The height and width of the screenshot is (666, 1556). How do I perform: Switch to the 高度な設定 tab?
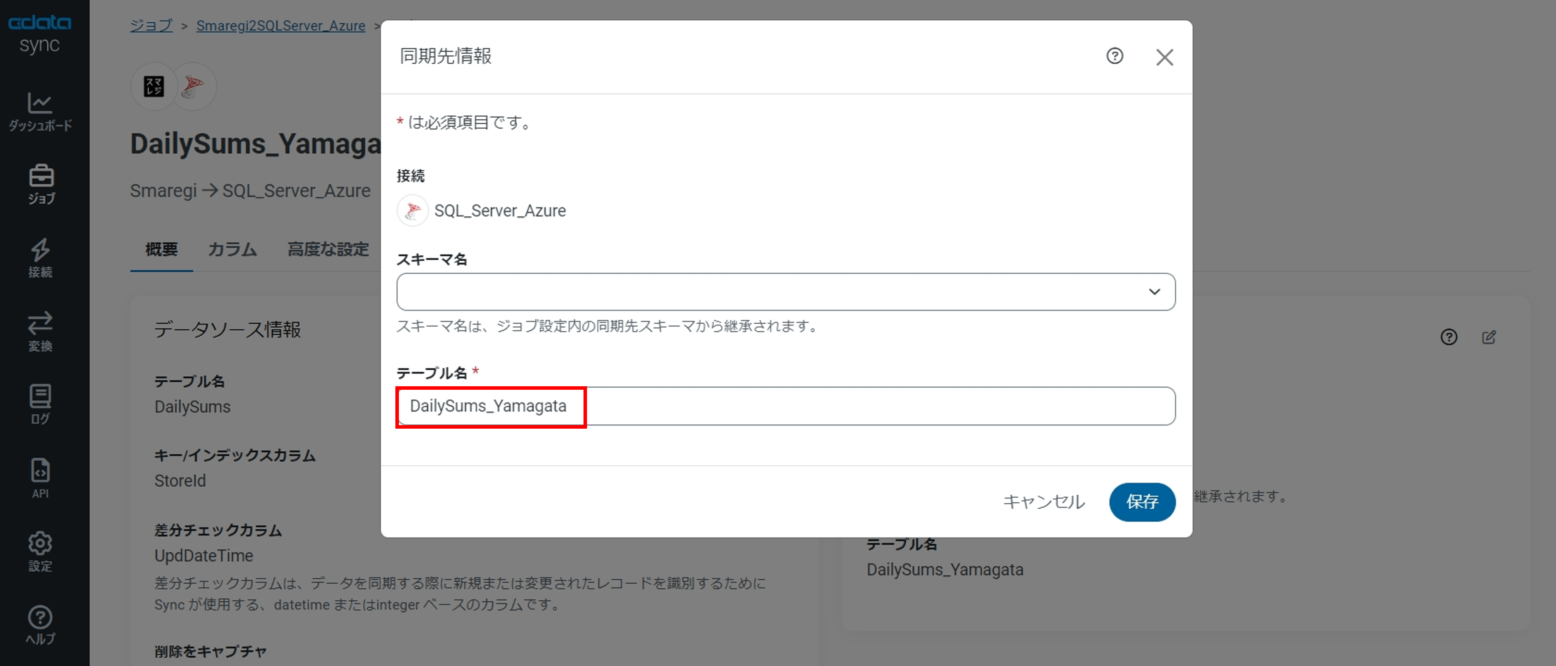328,249
